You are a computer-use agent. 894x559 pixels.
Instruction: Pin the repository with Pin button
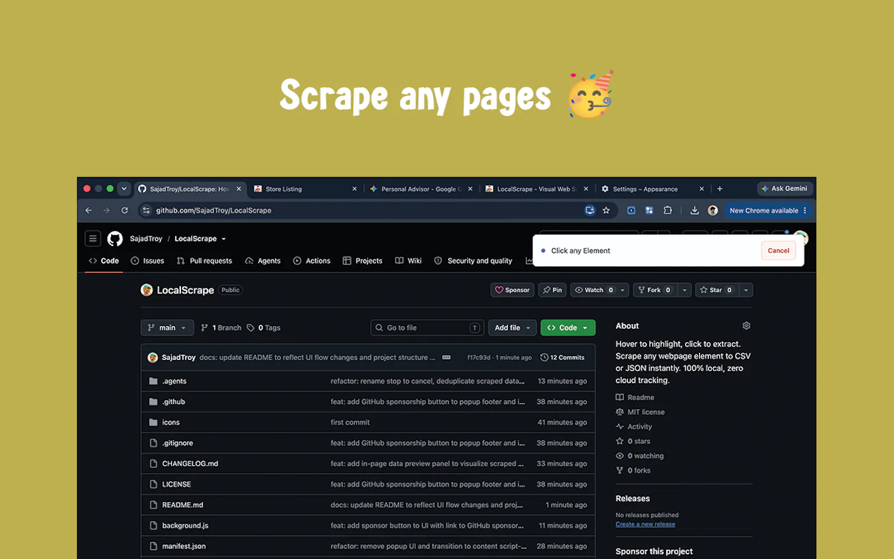tap(553, 290)
